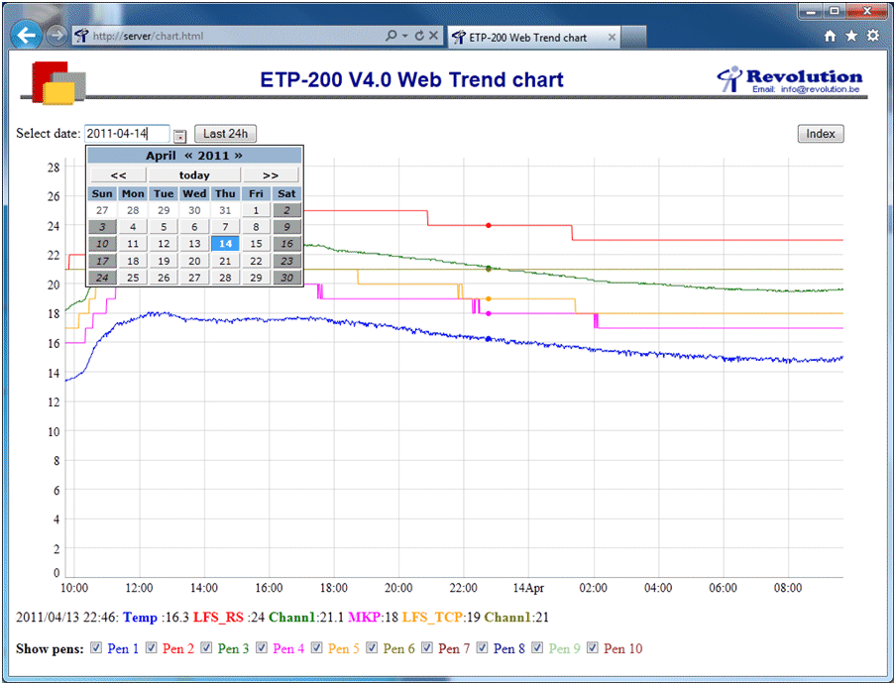896x685 pixels.
Task: Click the browser address bar URL
Action: (x=148, y=36)
